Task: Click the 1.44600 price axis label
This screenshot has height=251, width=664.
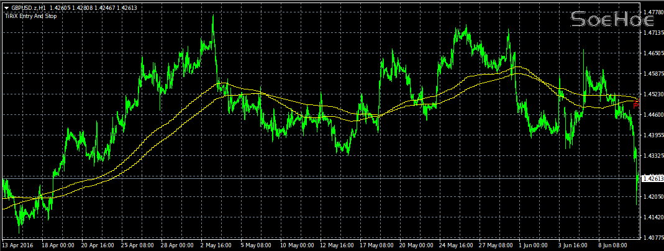Action: (x=652, y=115)
